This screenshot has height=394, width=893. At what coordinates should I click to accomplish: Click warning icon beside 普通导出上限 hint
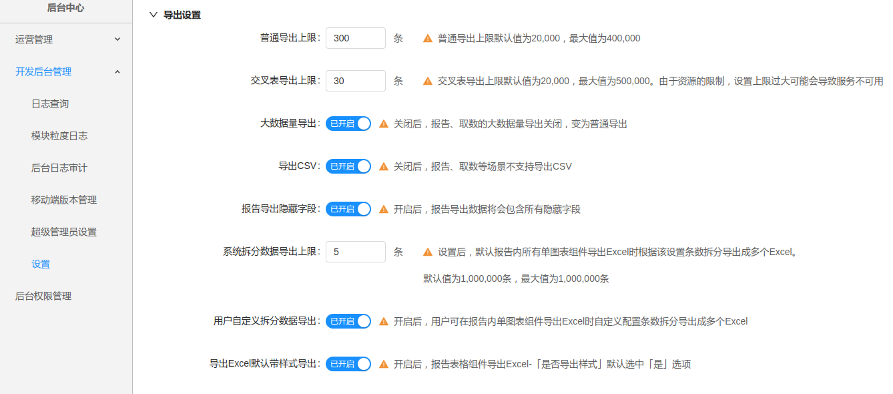(428, 39)
